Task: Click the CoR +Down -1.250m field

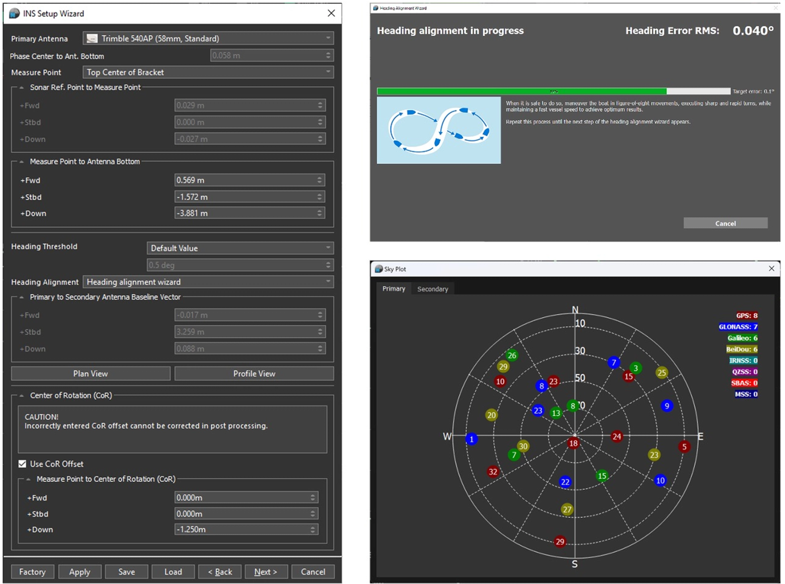Action: pos(246,529)
